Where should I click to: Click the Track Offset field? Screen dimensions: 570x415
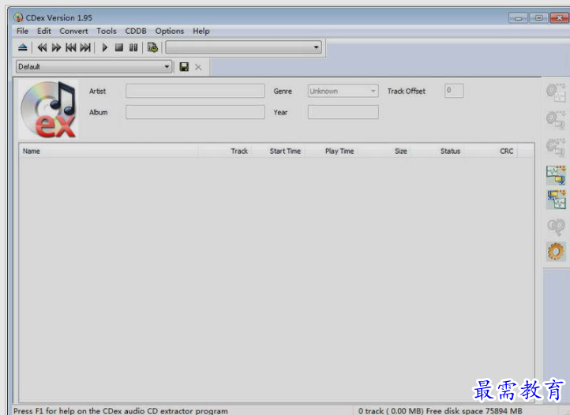[454, 91]
